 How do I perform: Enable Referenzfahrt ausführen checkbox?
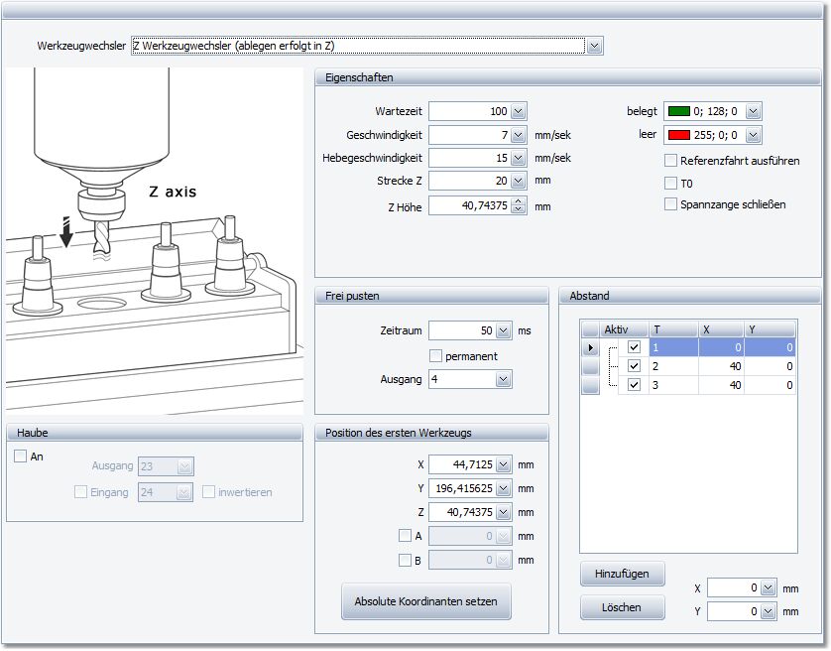click(671, 160)
